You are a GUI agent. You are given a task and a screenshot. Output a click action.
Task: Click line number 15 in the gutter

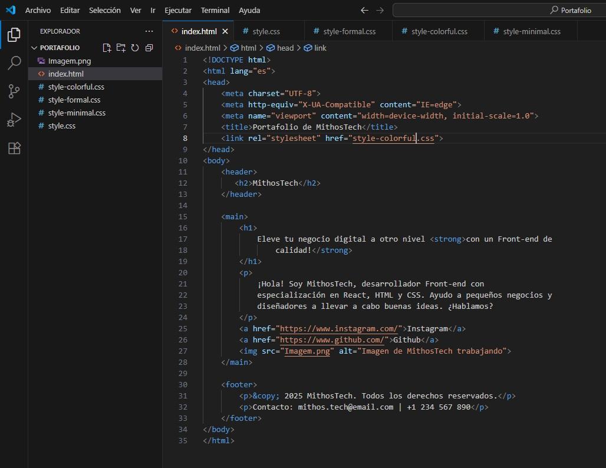click(x=183, y=216)
